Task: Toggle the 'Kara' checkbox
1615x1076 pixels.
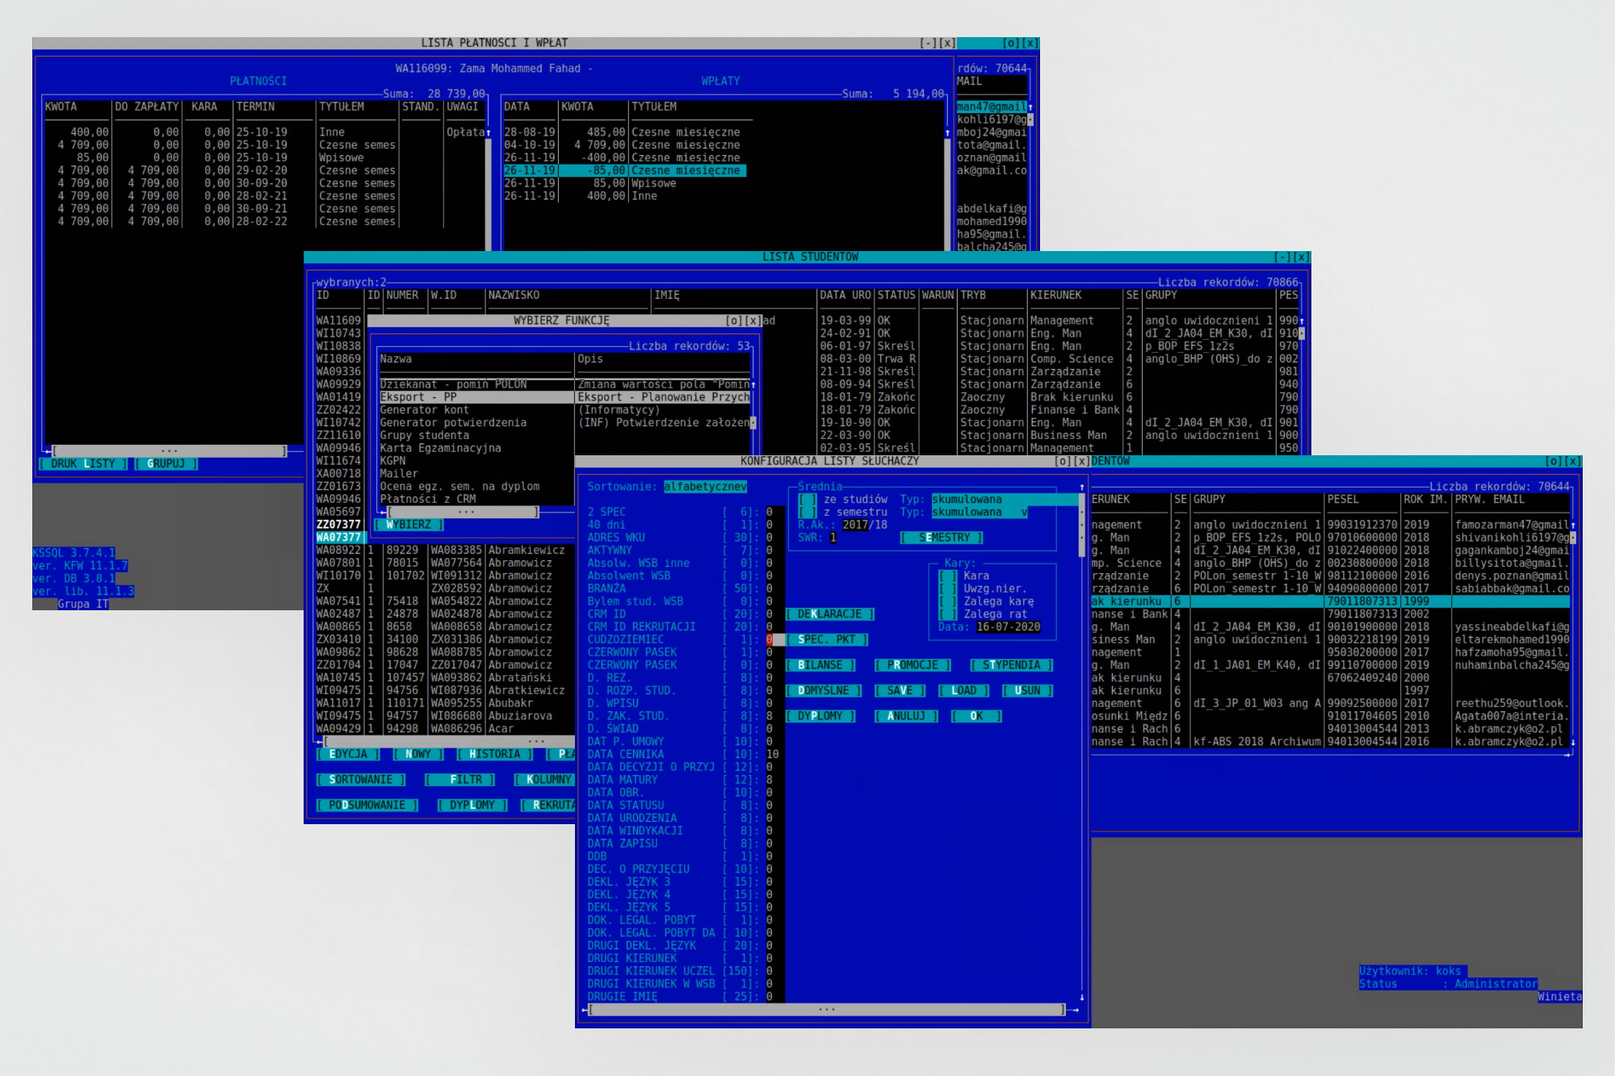Action: pos(948,576)
